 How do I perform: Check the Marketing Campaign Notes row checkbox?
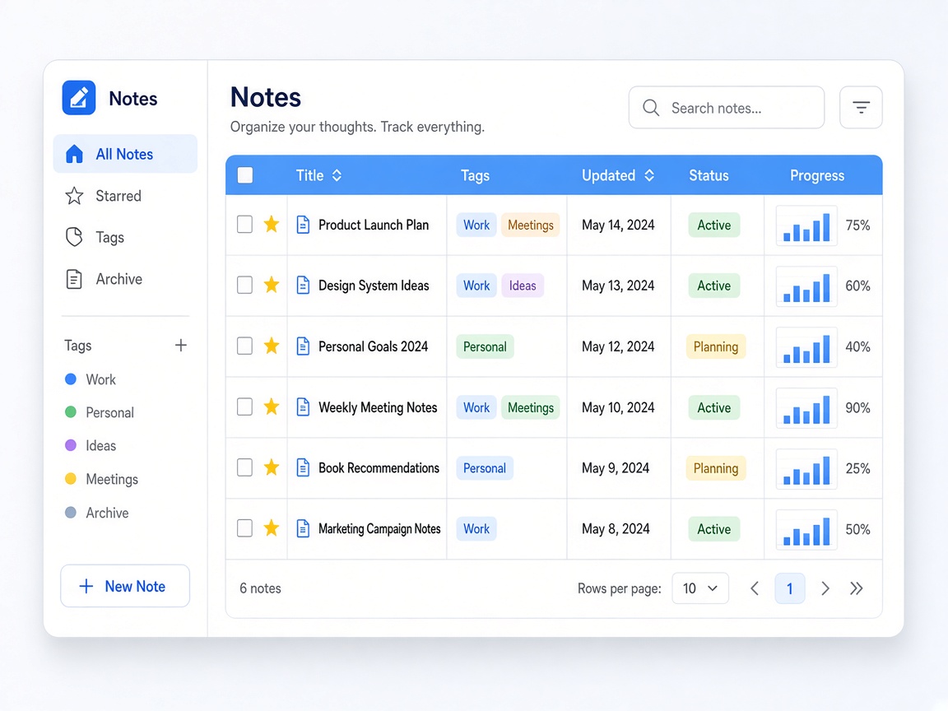pyautogui.click(x=245, y=528)
